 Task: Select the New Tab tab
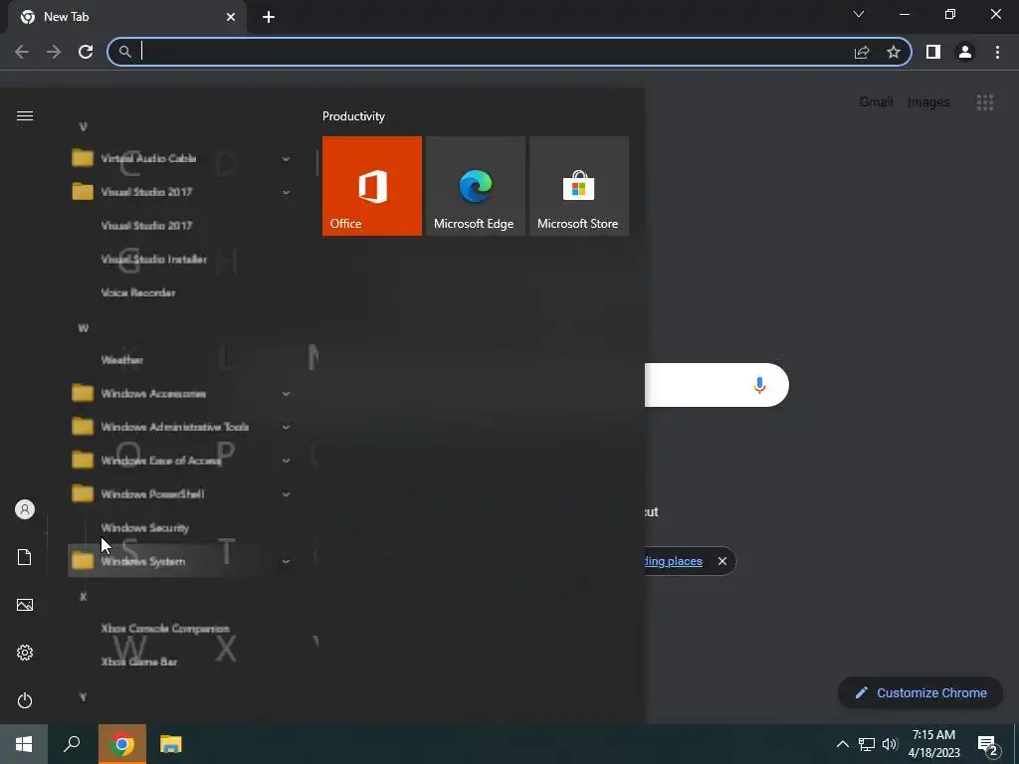(126, 17)
